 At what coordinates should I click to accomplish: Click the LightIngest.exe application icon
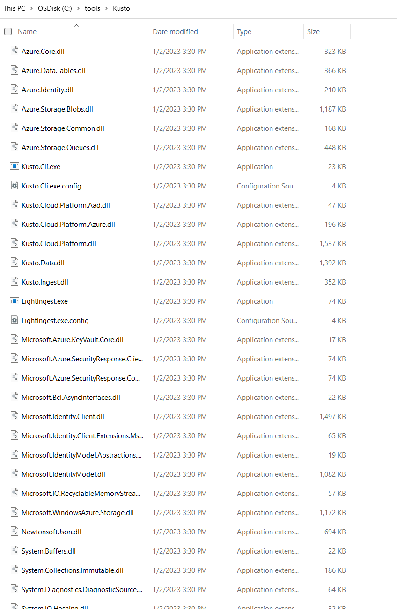click(x=14, y=301)
